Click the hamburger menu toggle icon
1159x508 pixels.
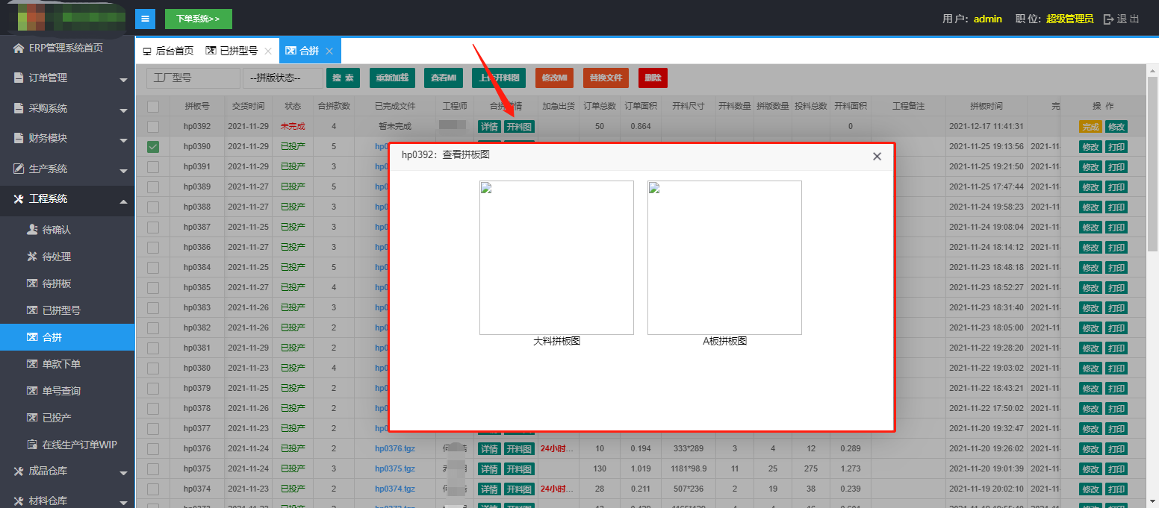click(x=145, y=19)
